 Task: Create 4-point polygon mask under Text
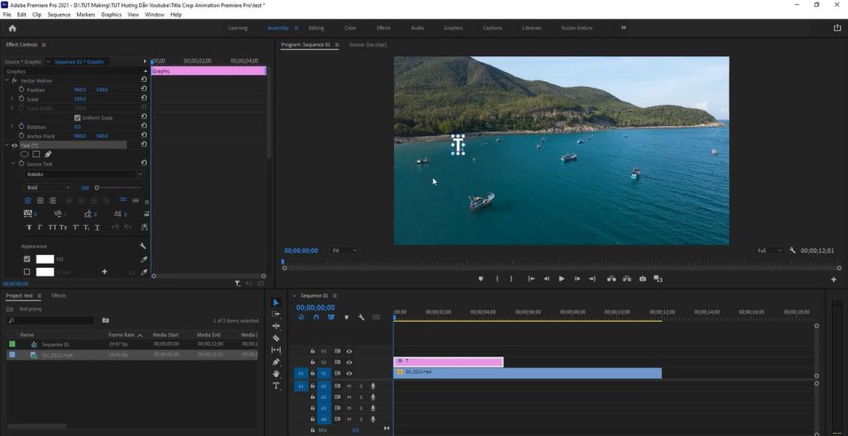pos(36,155)
